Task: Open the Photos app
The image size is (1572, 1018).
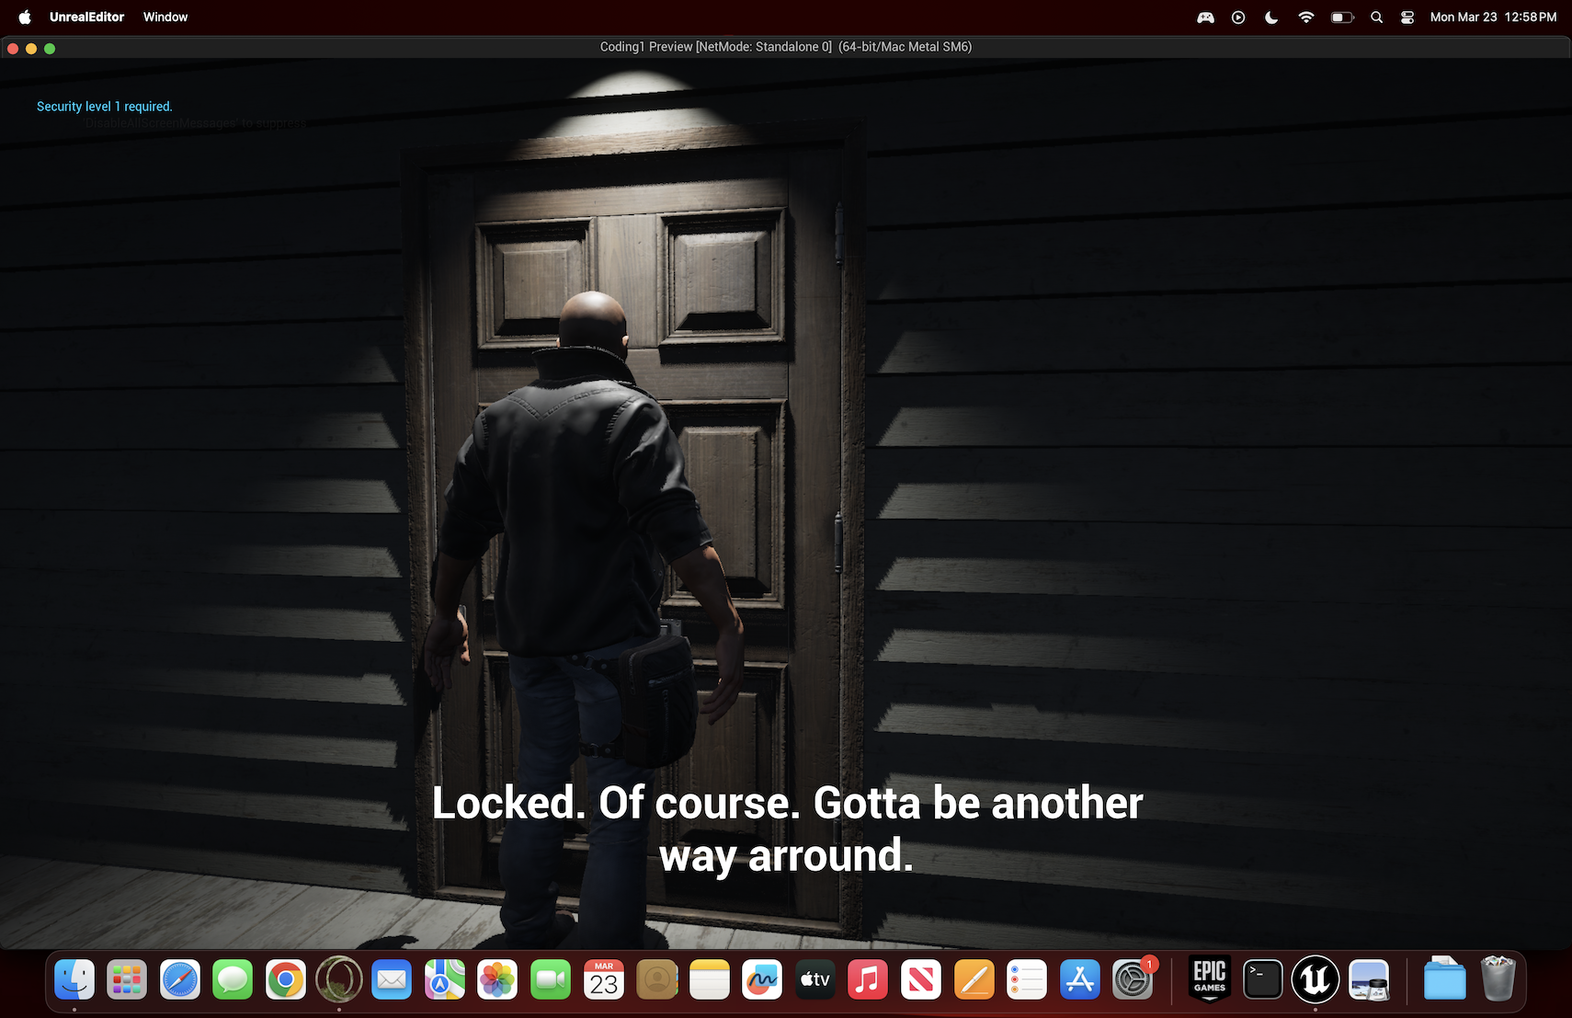Action: [497, 980]
